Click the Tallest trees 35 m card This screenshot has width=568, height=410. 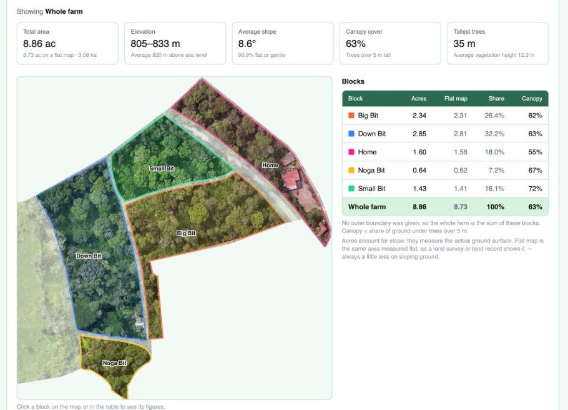click(497, 44)
